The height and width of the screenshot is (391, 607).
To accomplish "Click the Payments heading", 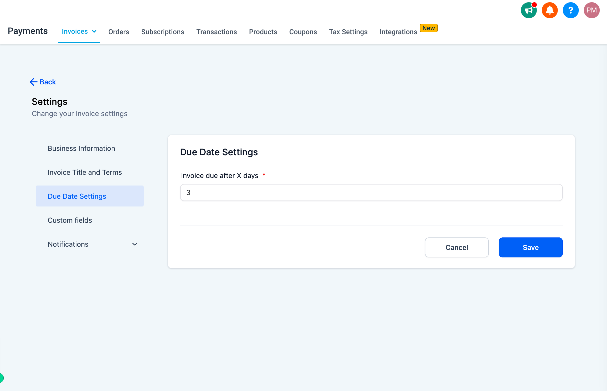I will coord(28,31).
